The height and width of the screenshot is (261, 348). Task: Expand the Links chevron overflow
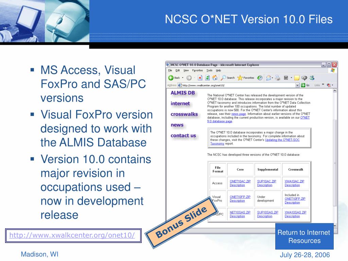click(323, 85)
